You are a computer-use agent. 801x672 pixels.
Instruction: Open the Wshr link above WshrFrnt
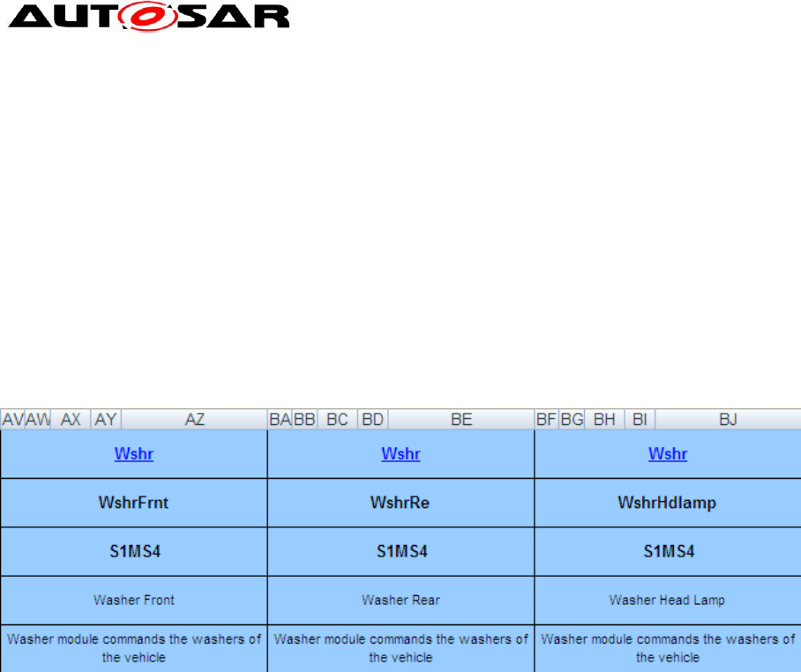pyautogui.click(x=134, y=453)
